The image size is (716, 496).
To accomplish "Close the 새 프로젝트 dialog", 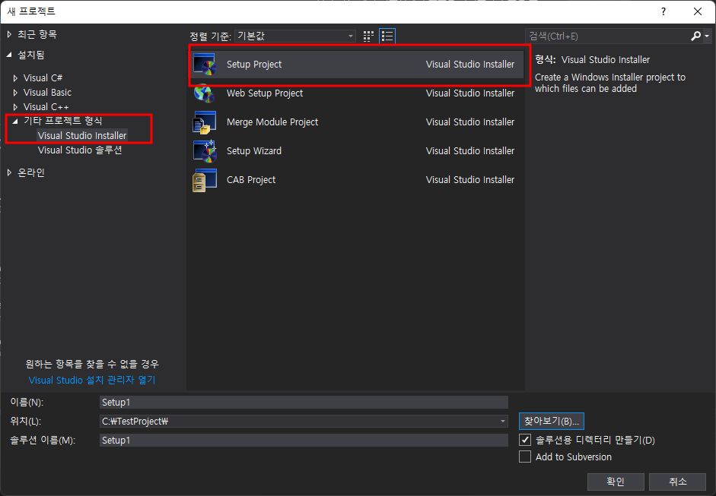I will click(x=697, y=11).
